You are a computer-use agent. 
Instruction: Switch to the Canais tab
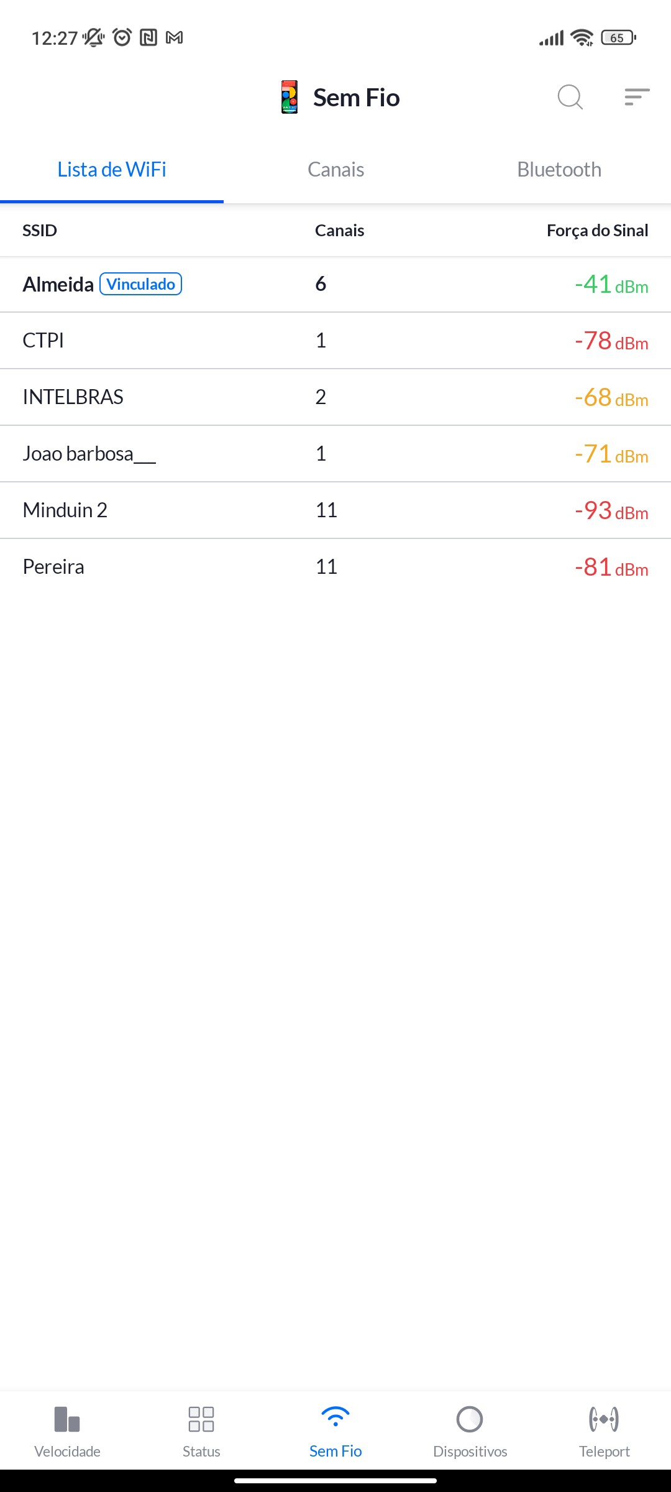(335, 170)
